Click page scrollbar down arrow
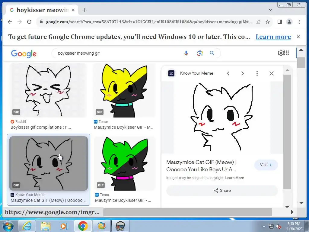The image size is (309, 232). pyautogui.click(x=301, y=203)
